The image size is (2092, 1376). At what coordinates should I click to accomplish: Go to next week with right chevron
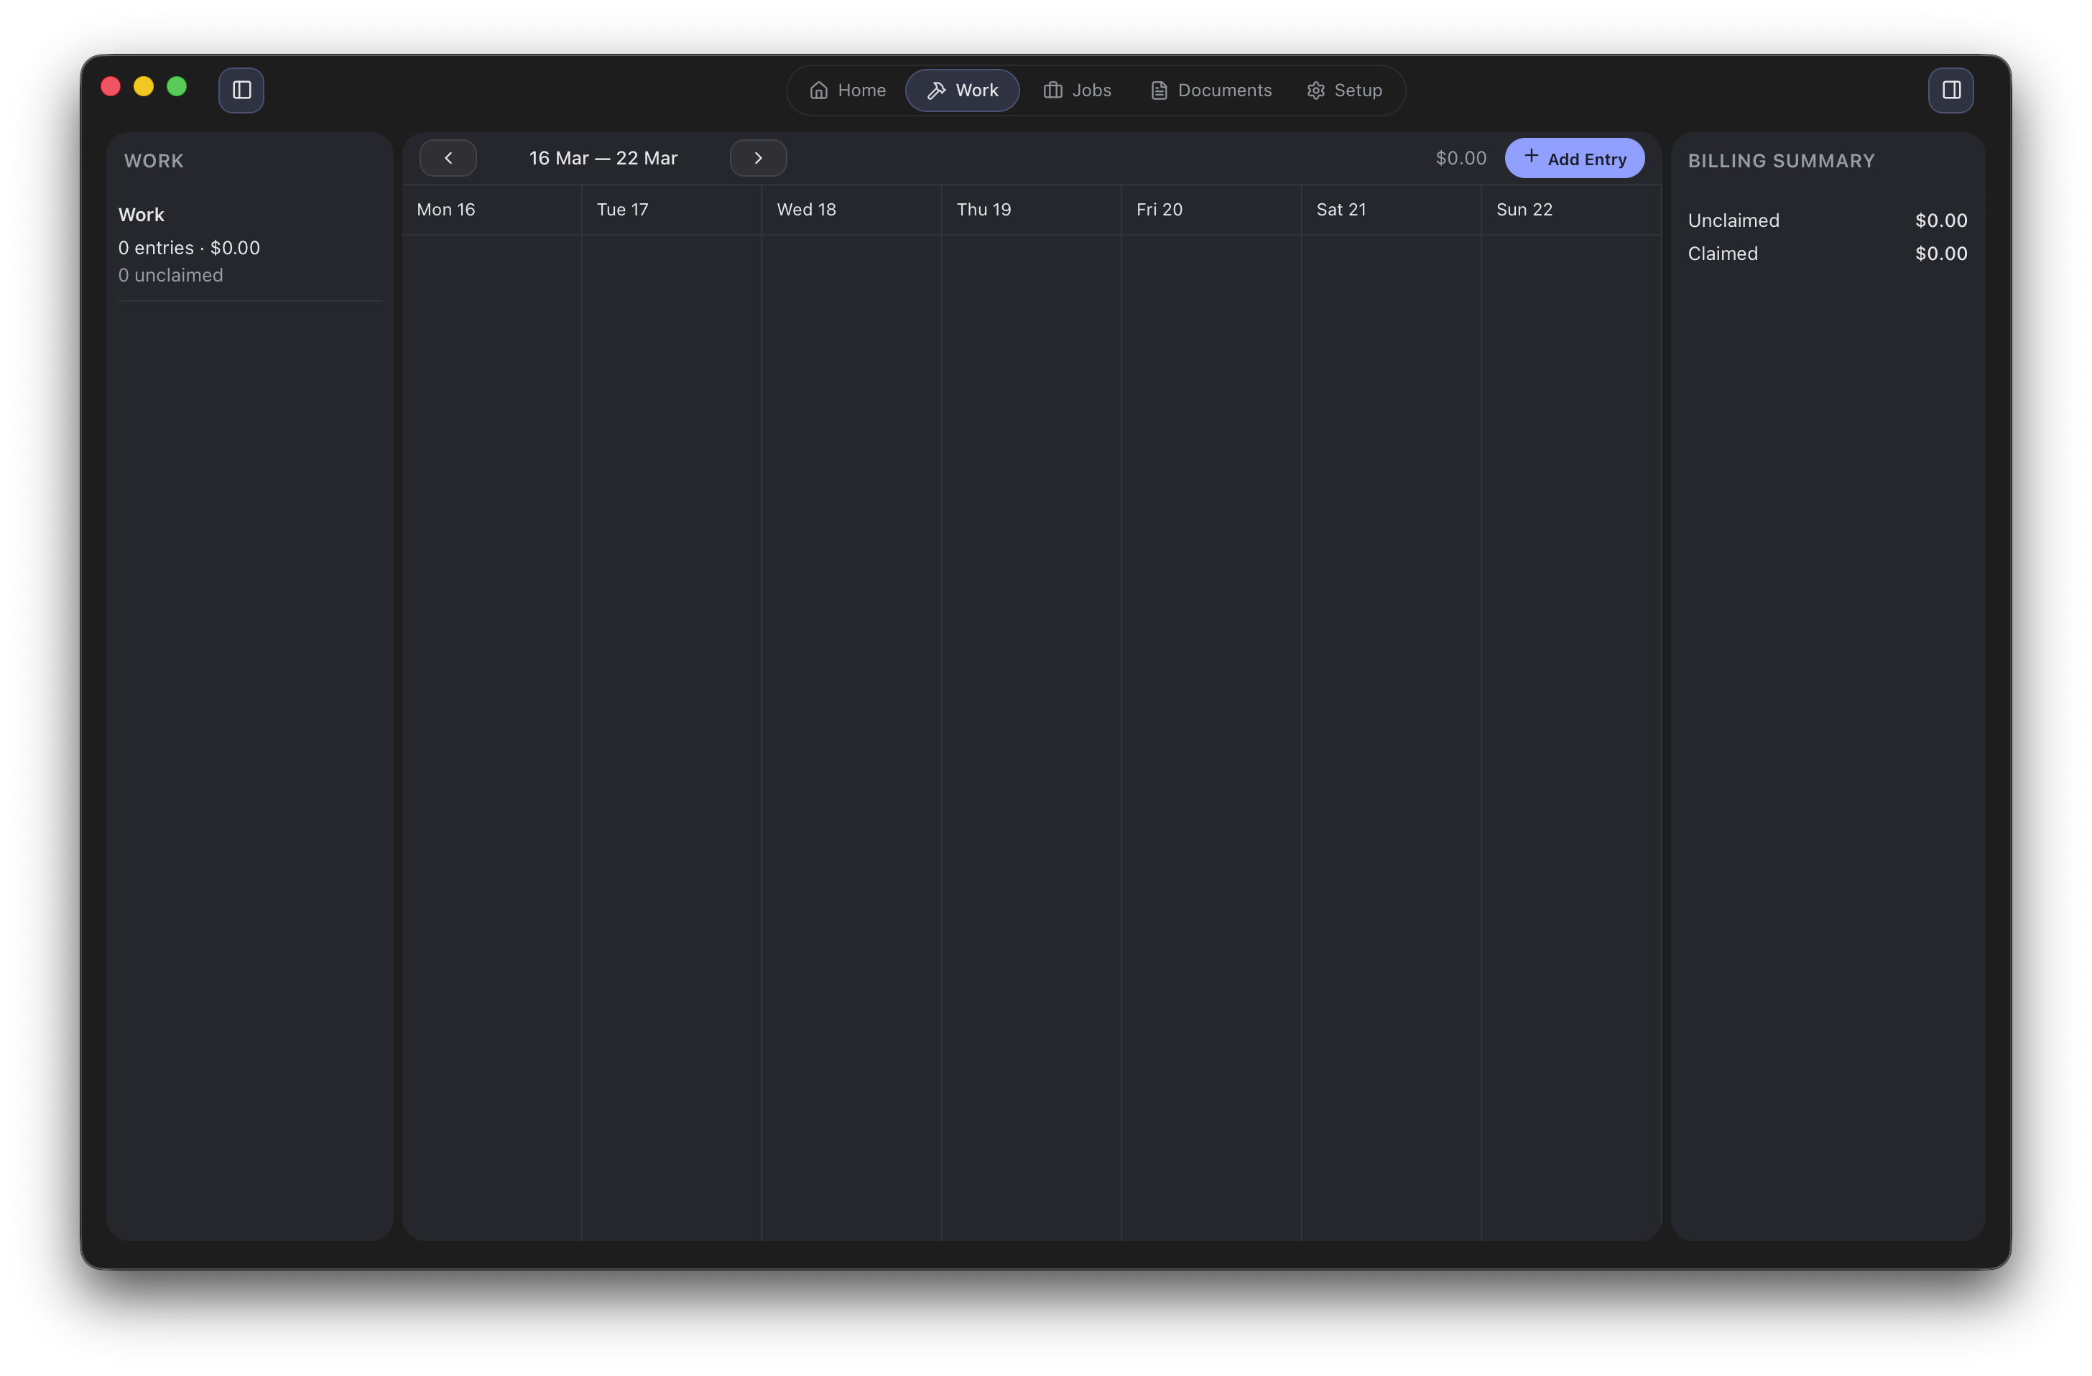coord(758,158)
